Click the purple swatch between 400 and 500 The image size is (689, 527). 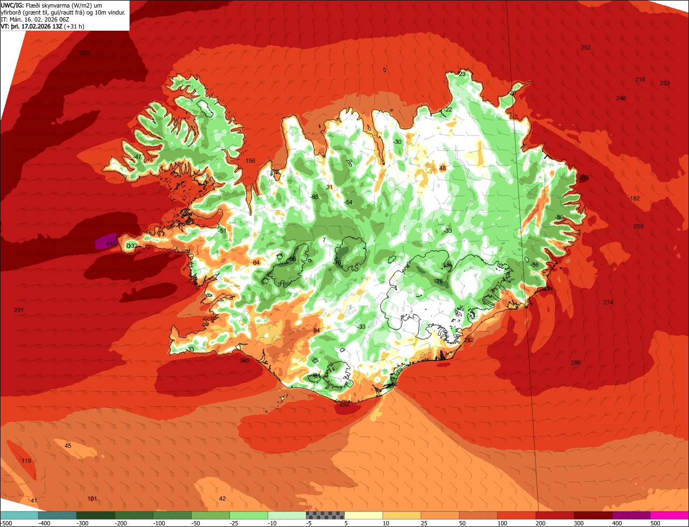[x=630, y=515]
